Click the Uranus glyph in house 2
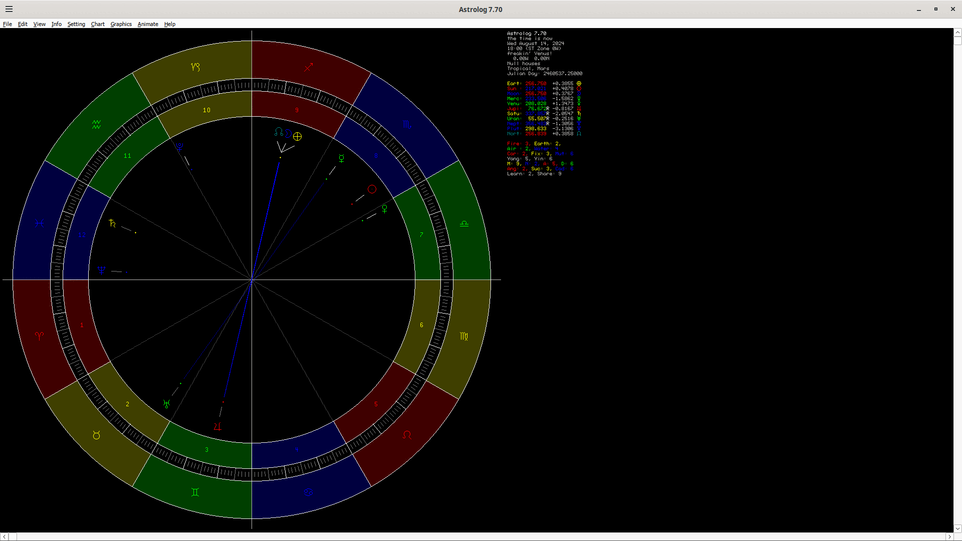Image resolution: width=962 pixels, height=541 pixels. [167, 403]
